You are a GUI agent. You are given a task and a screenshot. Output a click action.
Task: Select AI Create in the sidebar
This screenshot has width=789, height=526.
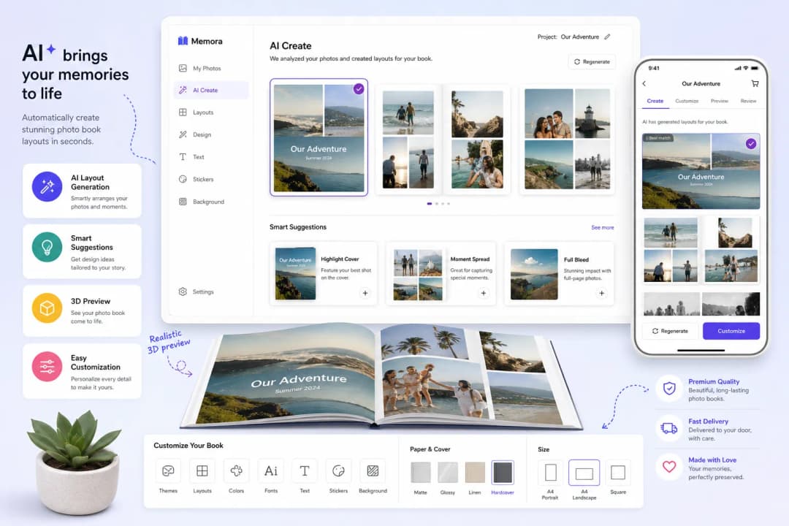211,90
